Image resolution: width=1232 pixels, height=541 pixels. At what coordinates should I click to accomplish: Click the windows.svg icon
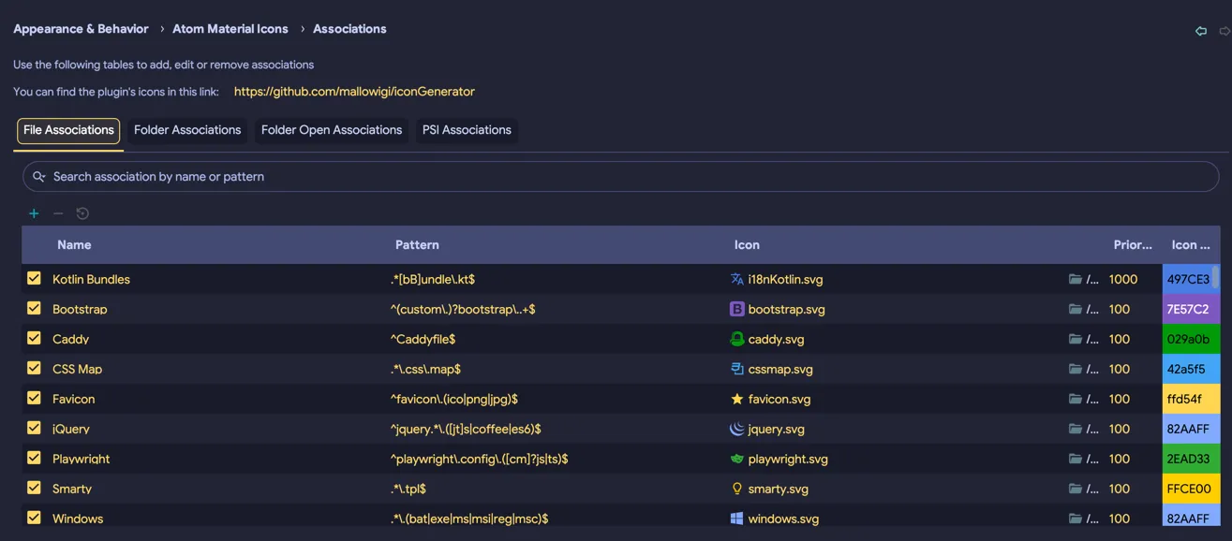click(737, 519)
